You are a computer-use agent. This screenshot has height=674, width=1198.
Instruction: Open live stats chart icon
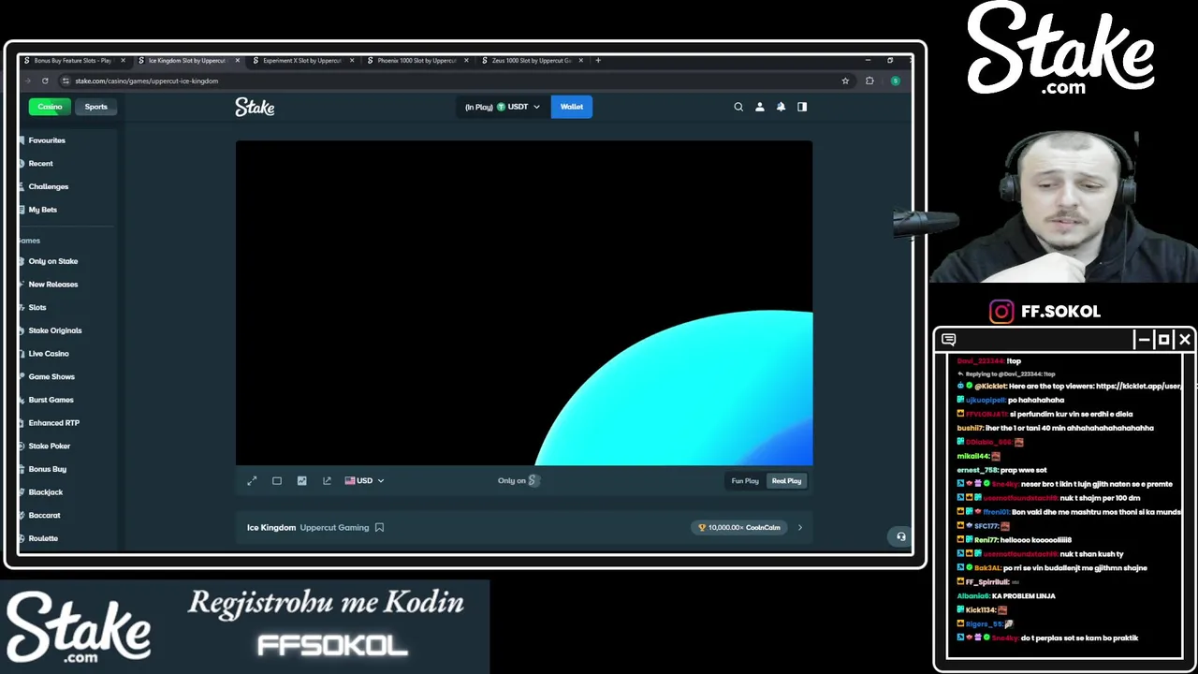(x=301, y=481)
